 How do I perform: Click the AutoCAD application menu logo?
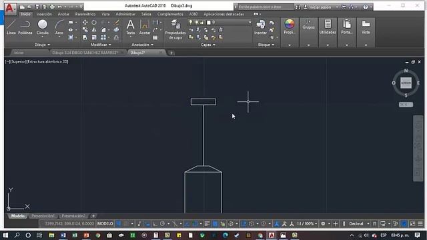tap(10, 9)
